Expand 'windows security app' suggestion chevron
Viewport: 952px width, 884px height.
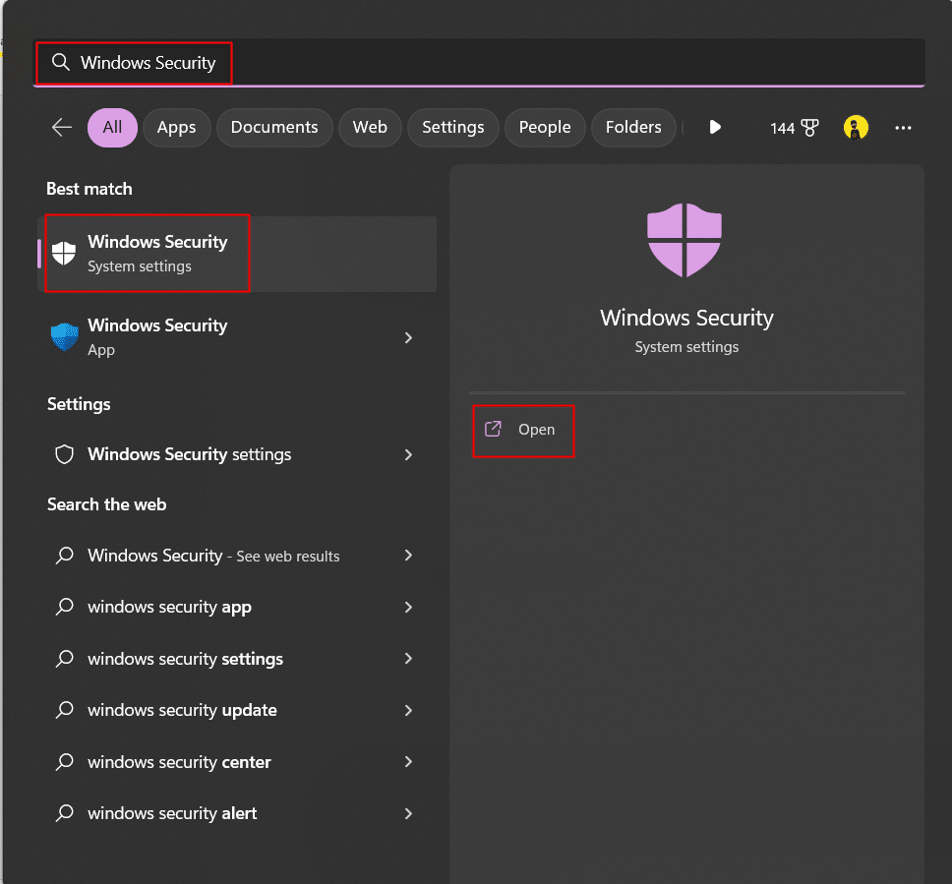(x=408, y=607)
